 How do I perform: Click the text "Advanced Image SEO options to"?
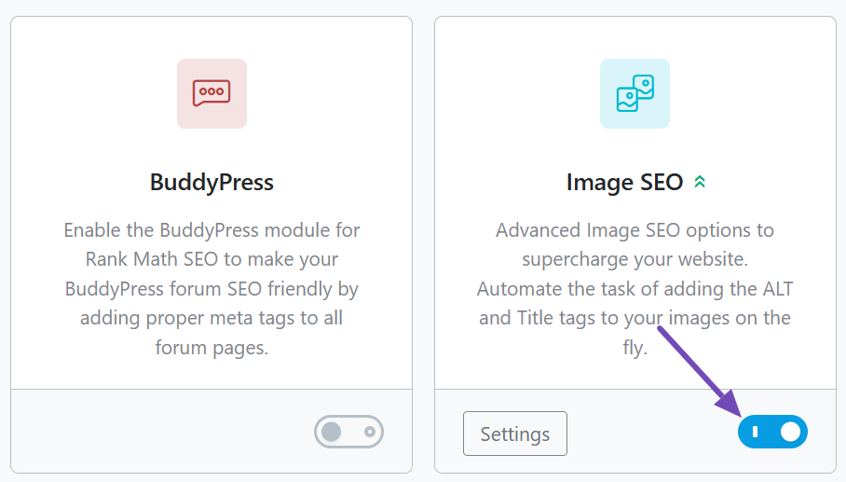tap(634, 230)
